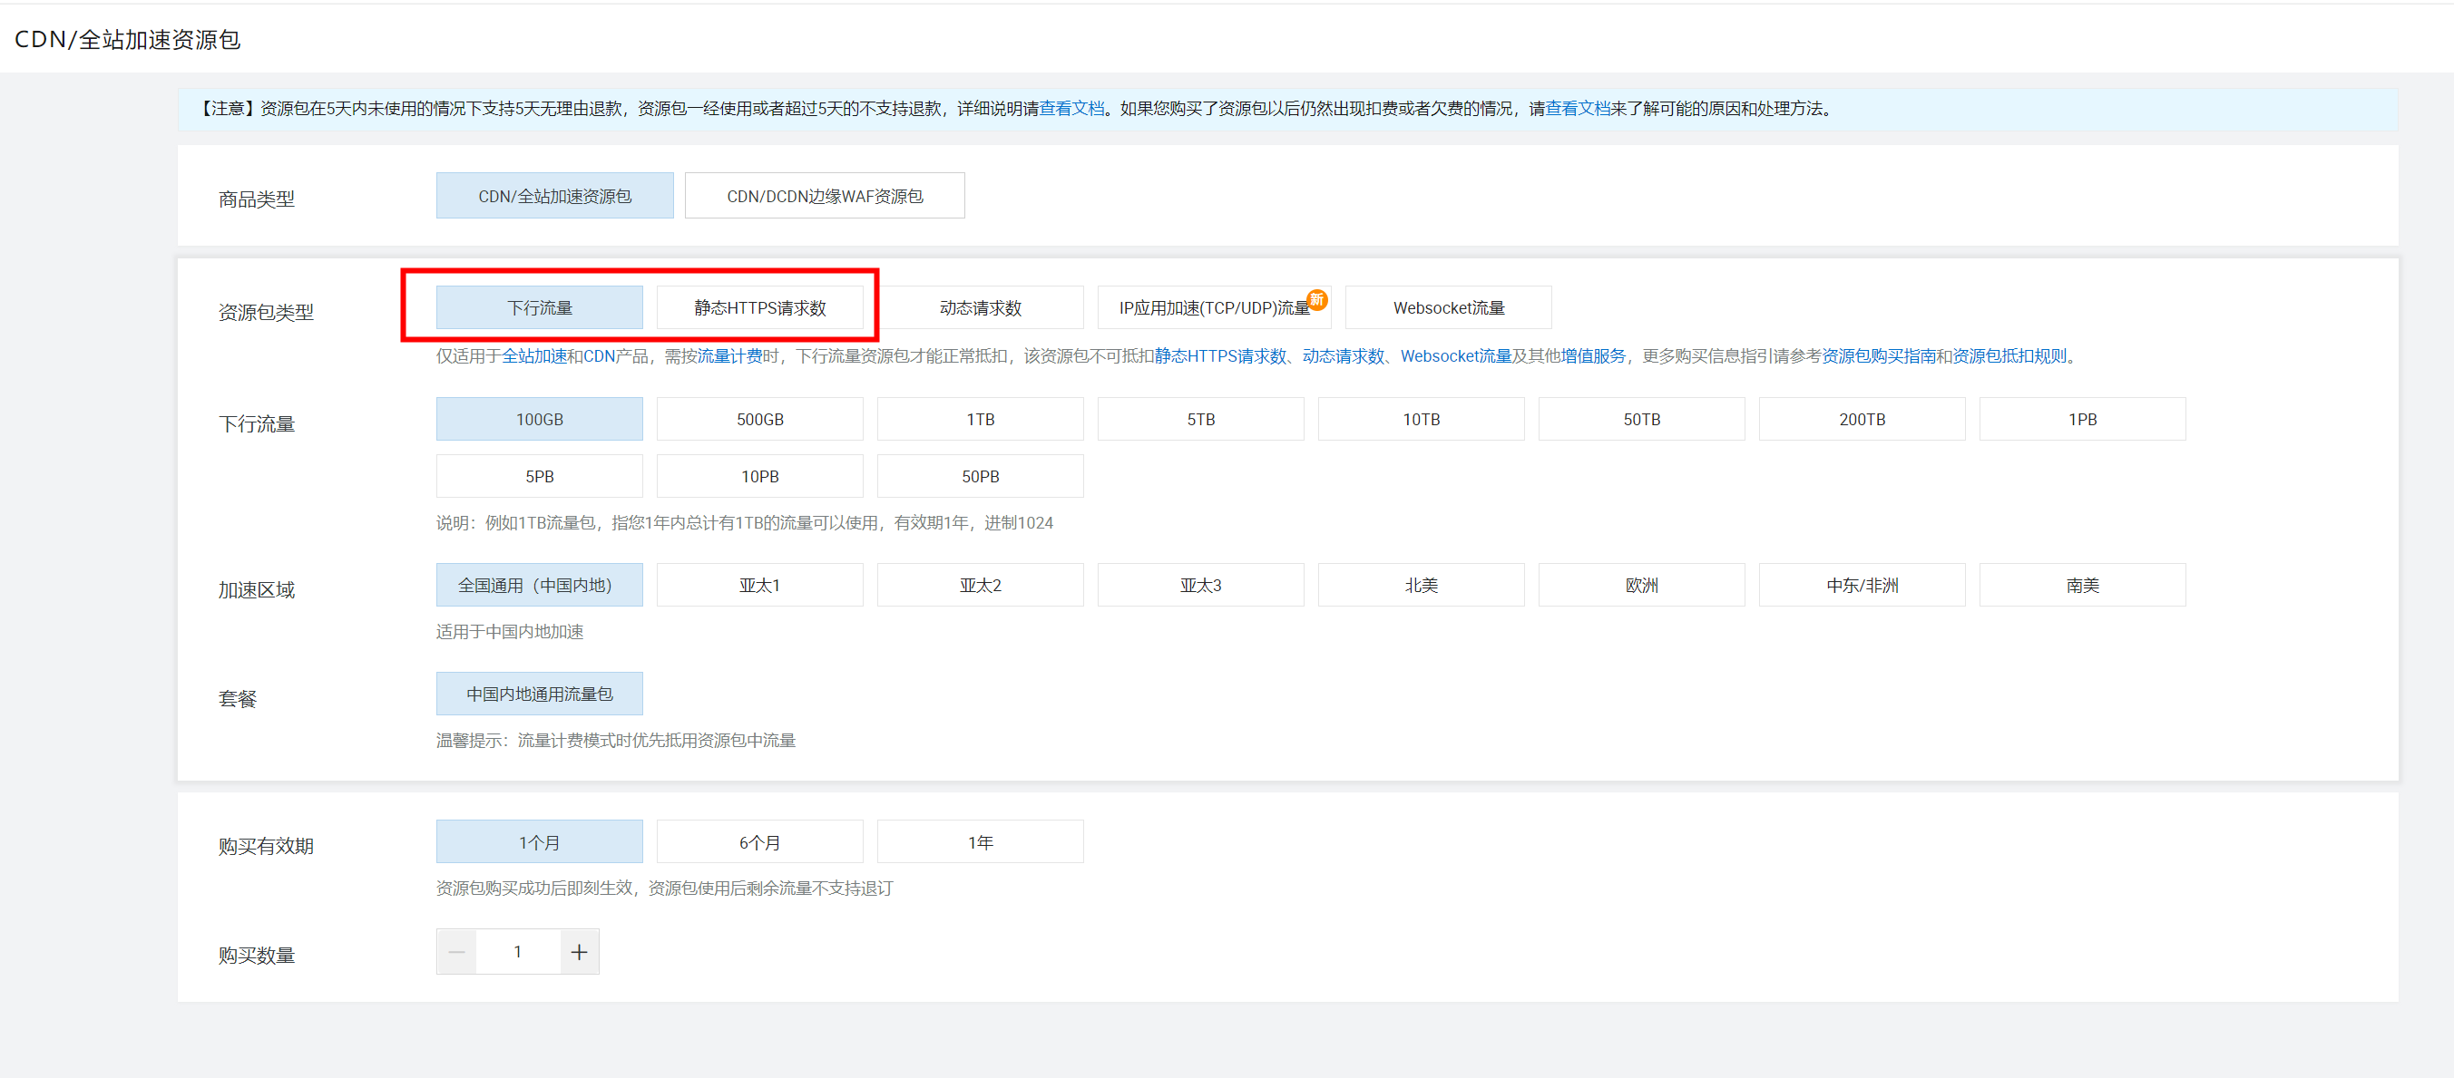2454x1078 pixels.
Task: Select 中东/非洲 acceleration region
Action: pyautogui.click(x=1862, y=584)
